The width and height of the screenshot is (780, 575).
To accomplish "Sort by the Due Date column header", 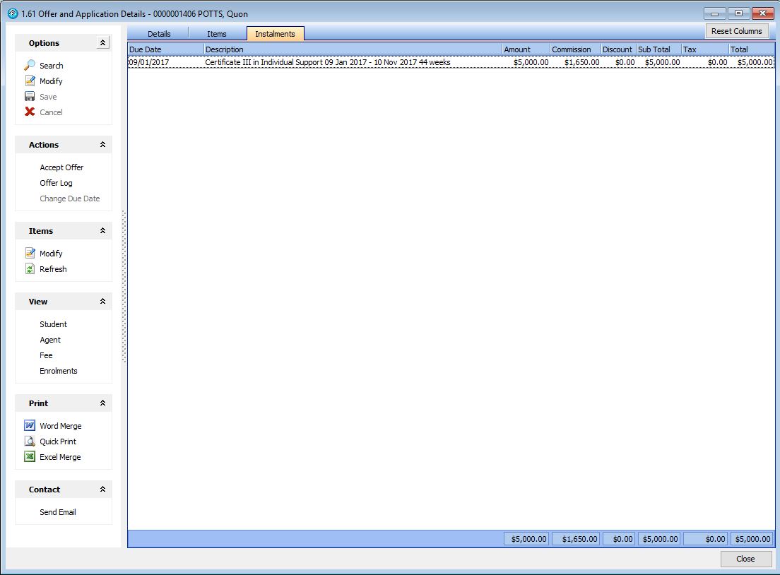I will pyautogui.click(x=165, y=49).
